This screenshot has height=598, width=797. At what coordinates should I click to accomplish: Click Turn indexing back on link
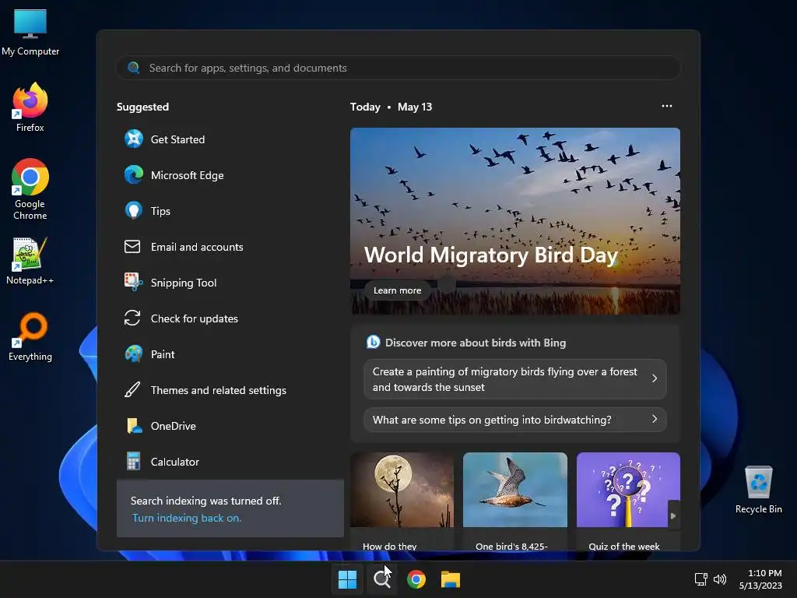tap(187, 518)
